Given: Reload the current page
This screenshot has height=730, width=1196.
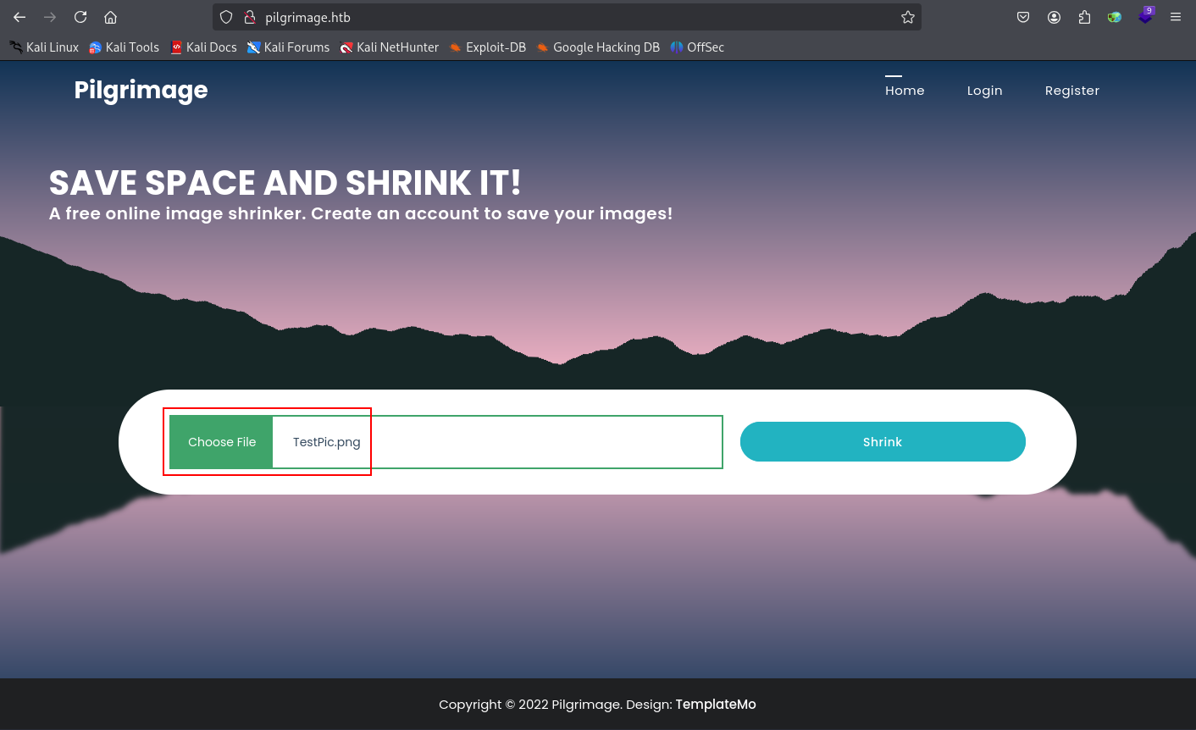Looking at the screenshot, I should [x=80, y=17].
